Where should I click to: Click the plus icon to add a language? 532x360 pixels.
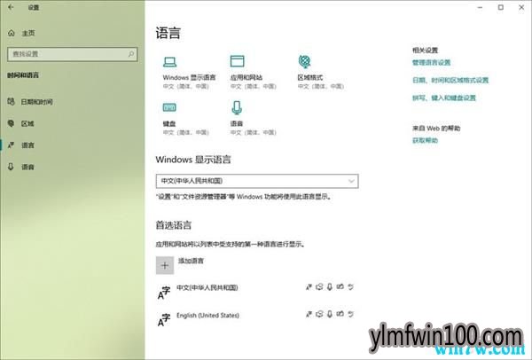[165, 265]
